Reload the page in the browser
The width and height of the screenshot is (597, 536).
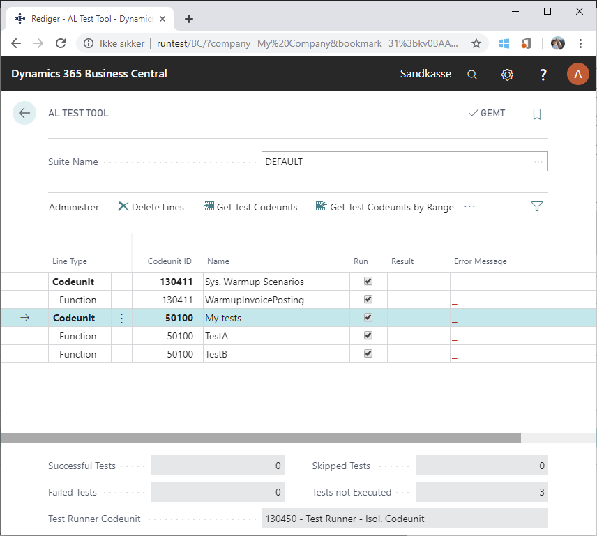point(61,43)
